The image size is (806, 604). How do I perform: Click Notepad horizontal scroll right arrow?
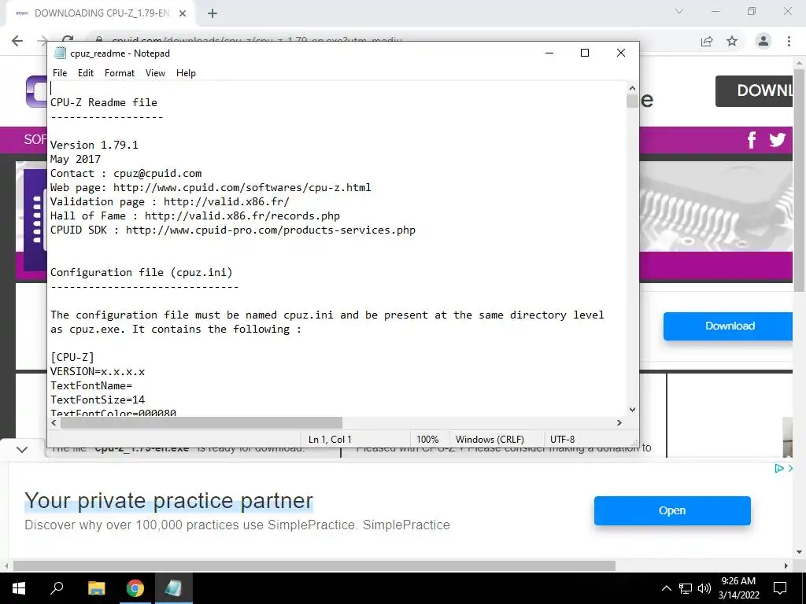click(619, 422)
